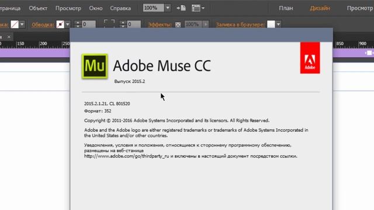Click the opacity checkerboard icon

click(x=178, y=24)
